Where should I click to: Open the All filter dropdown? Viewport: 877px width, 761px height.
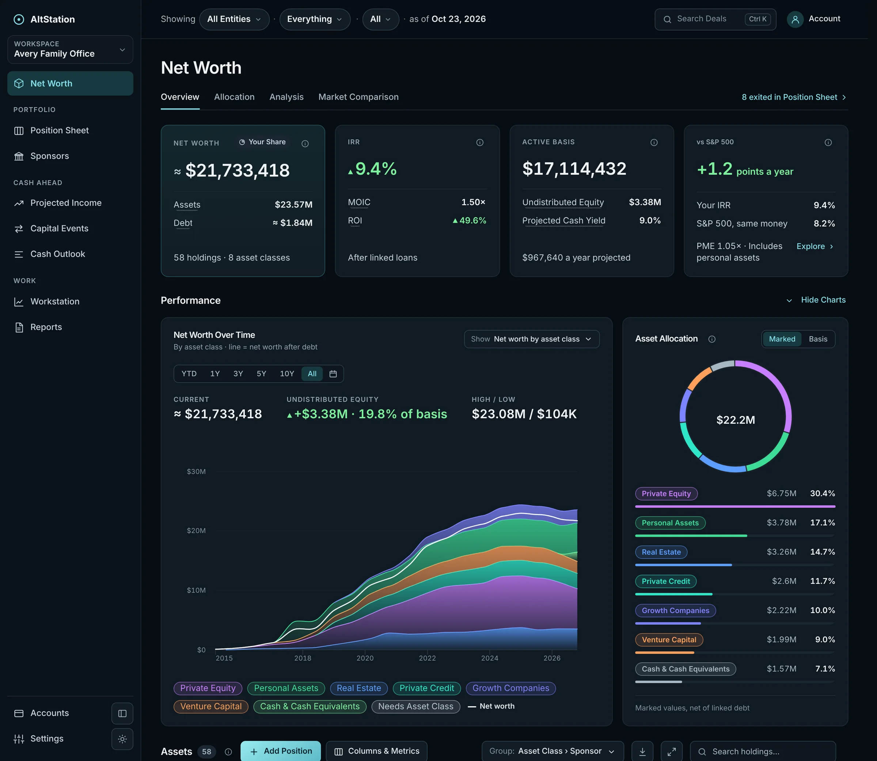(380, 19)
